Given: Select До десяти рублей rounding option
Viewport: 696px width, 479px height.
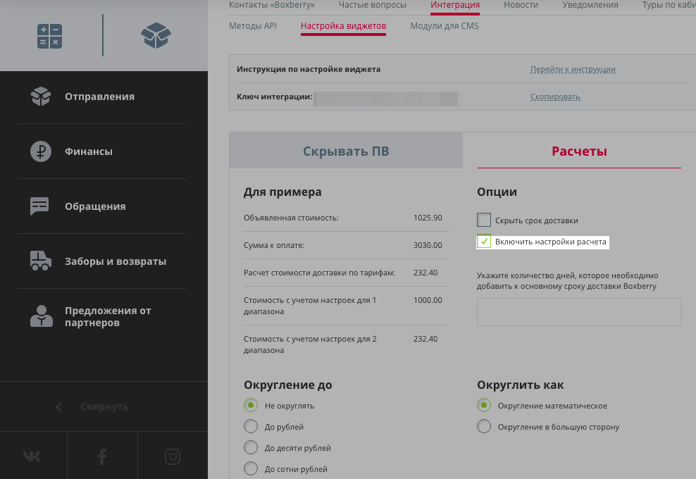Looking at the screenshot, I should [251, 447].
